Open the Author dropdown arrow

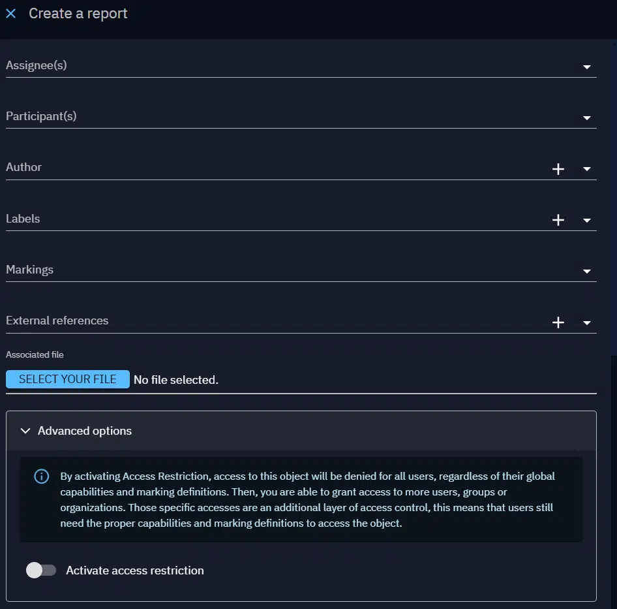(x=586, y=169)
